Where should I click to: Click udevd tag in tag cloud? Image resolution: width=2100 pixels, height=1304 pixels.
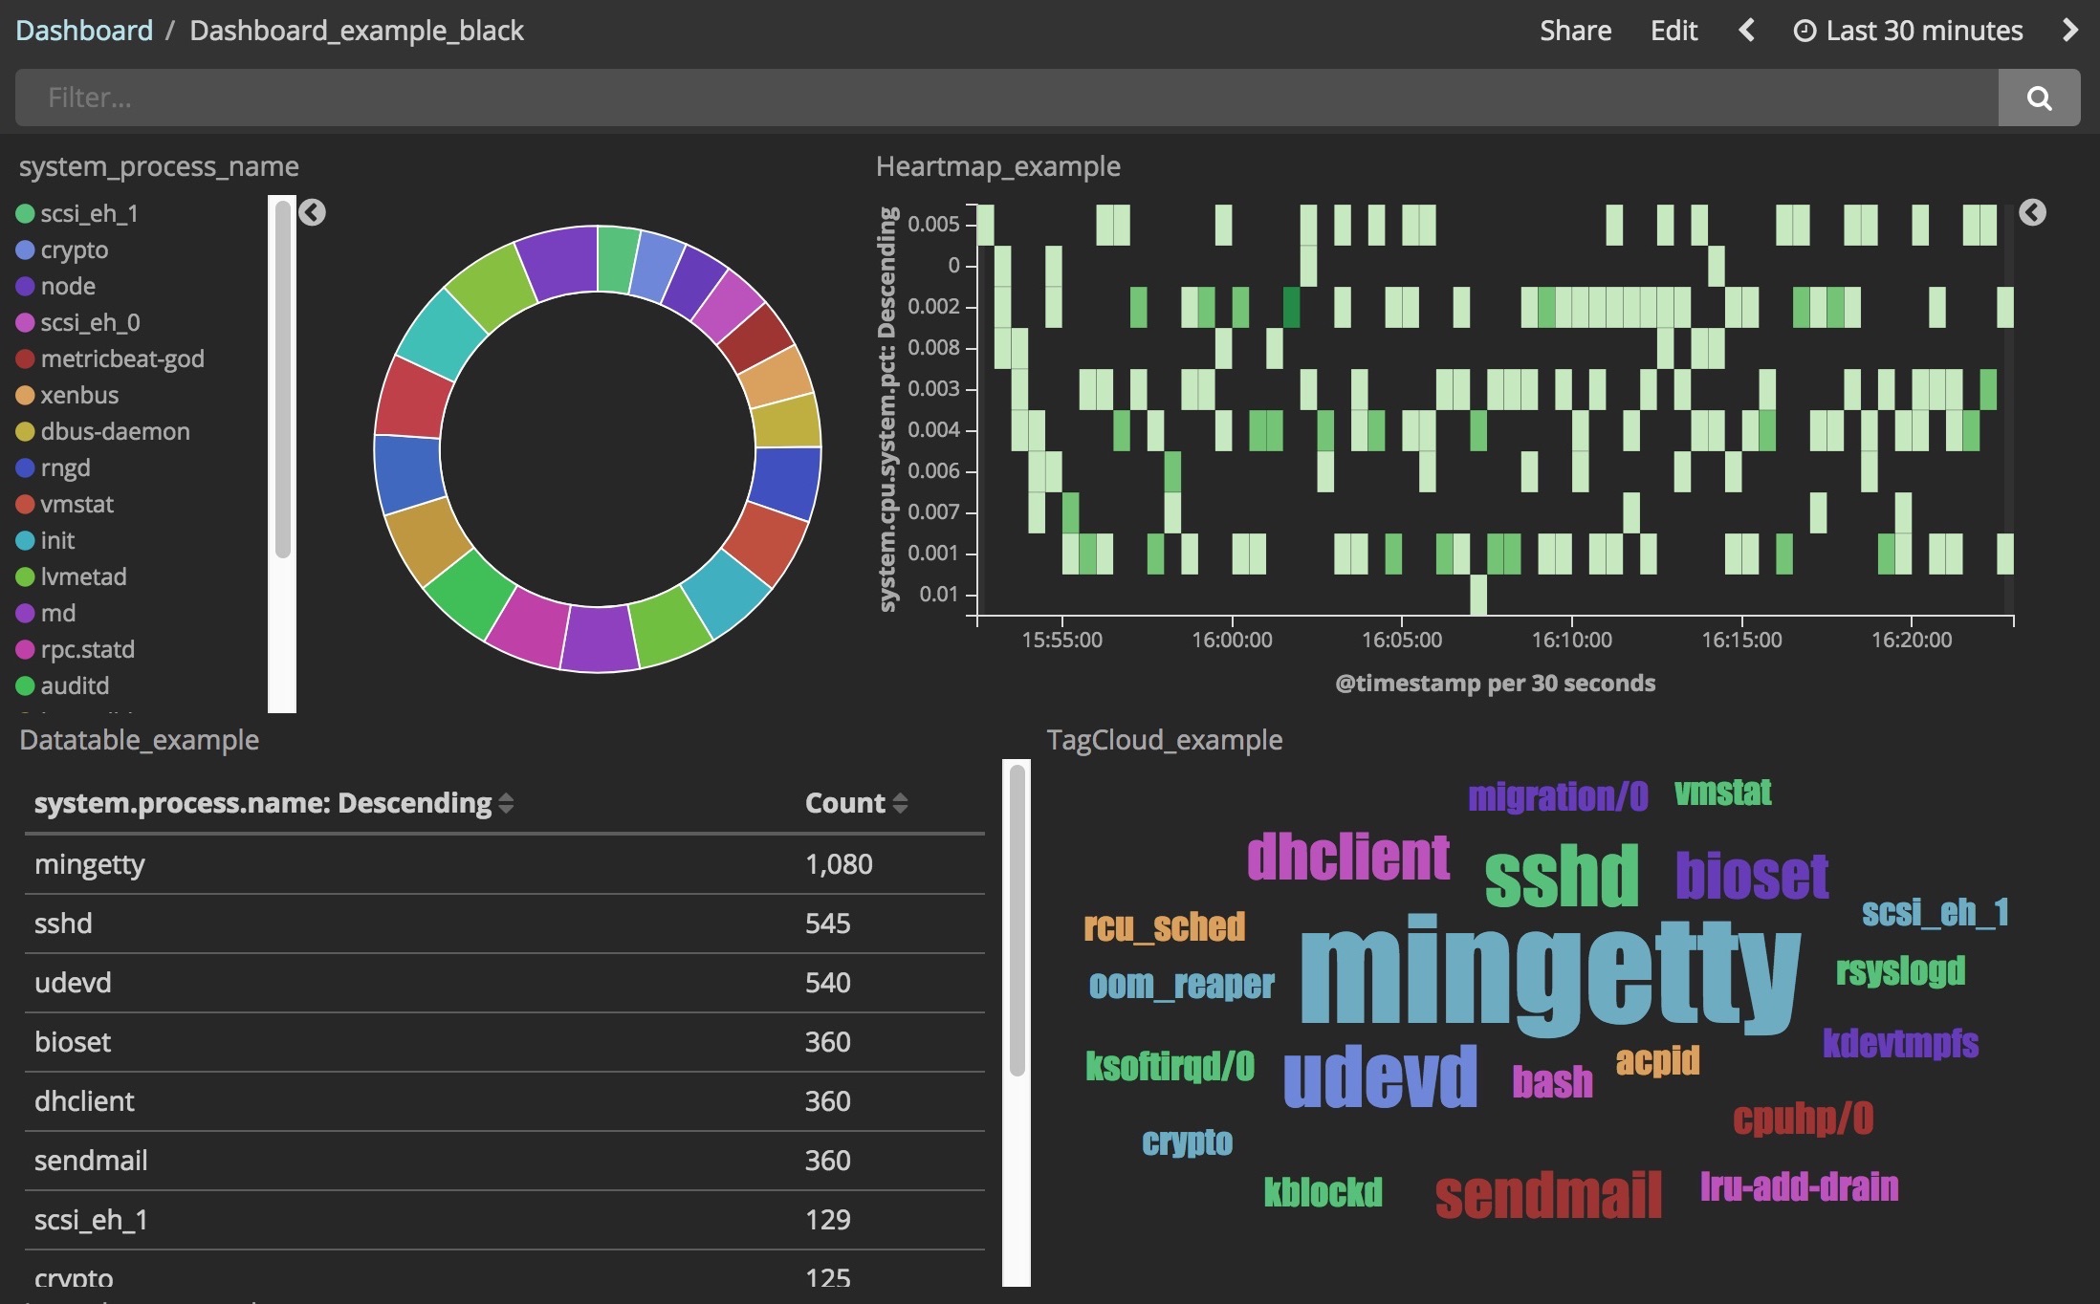(x=1380, y=1076)
